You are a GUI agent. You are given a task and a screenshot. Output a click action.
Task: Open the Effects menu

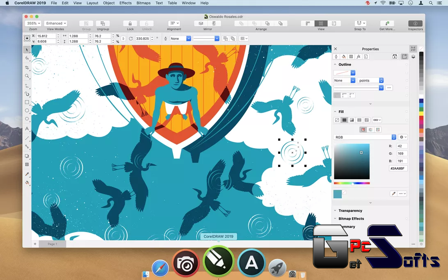point(126,3)
